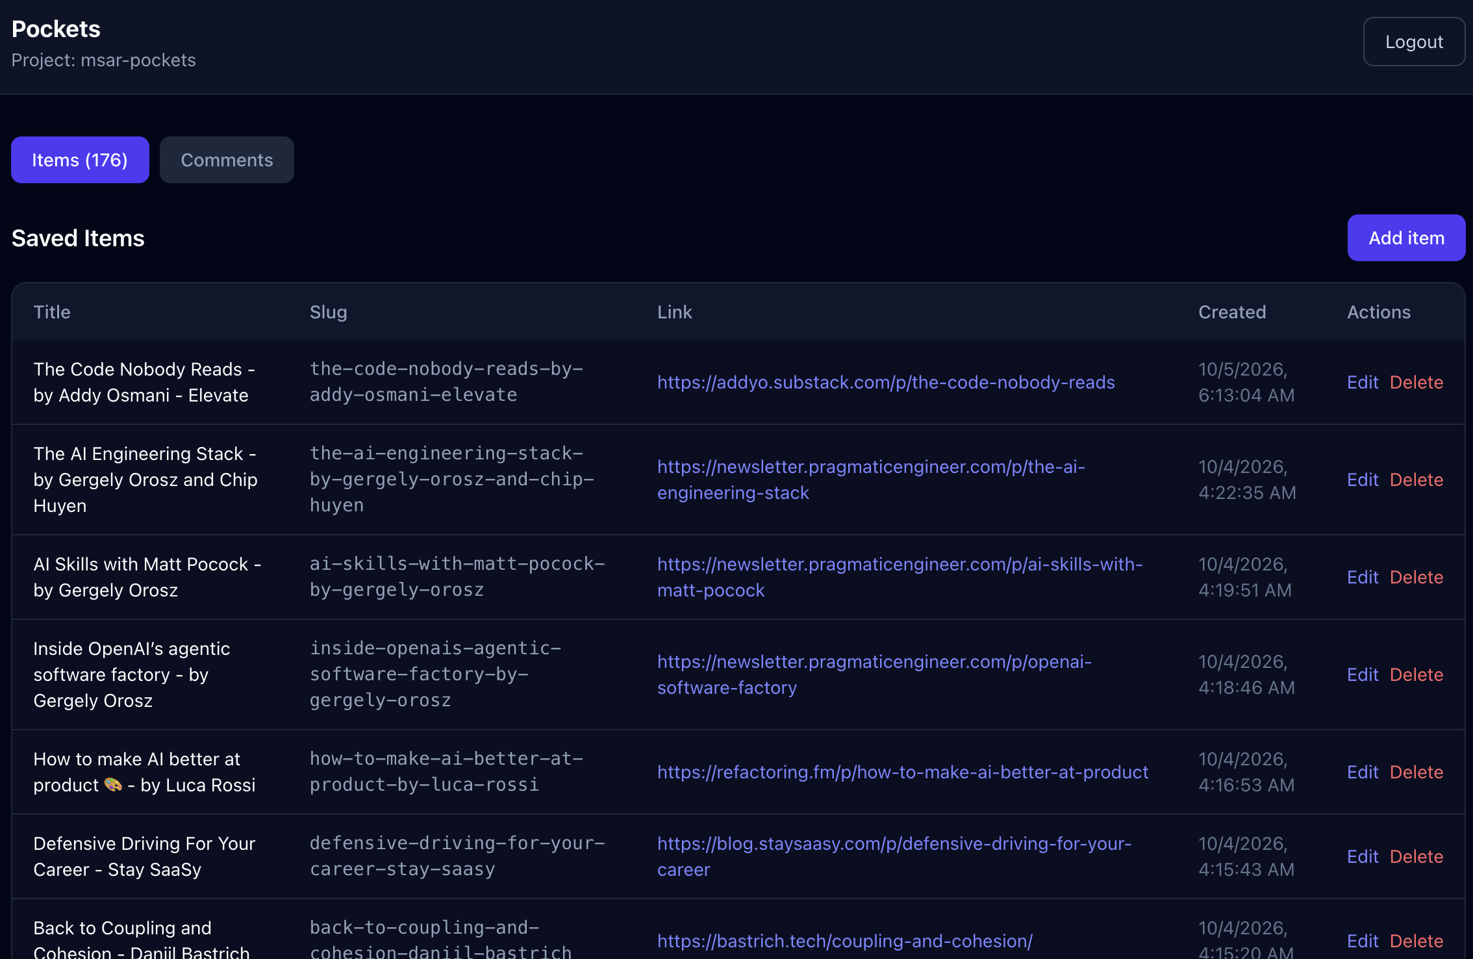
Task: Click the 10/4/2026, 4:16:53 AM date
Action: point(1246,772)
